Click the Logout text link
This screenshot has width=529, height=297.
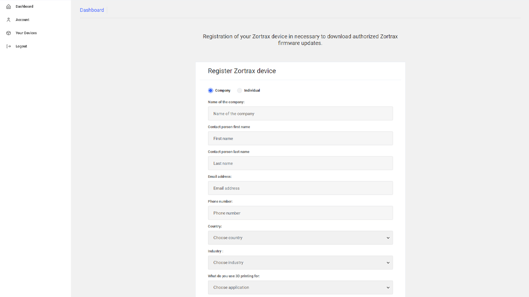[x=21, y=46]
